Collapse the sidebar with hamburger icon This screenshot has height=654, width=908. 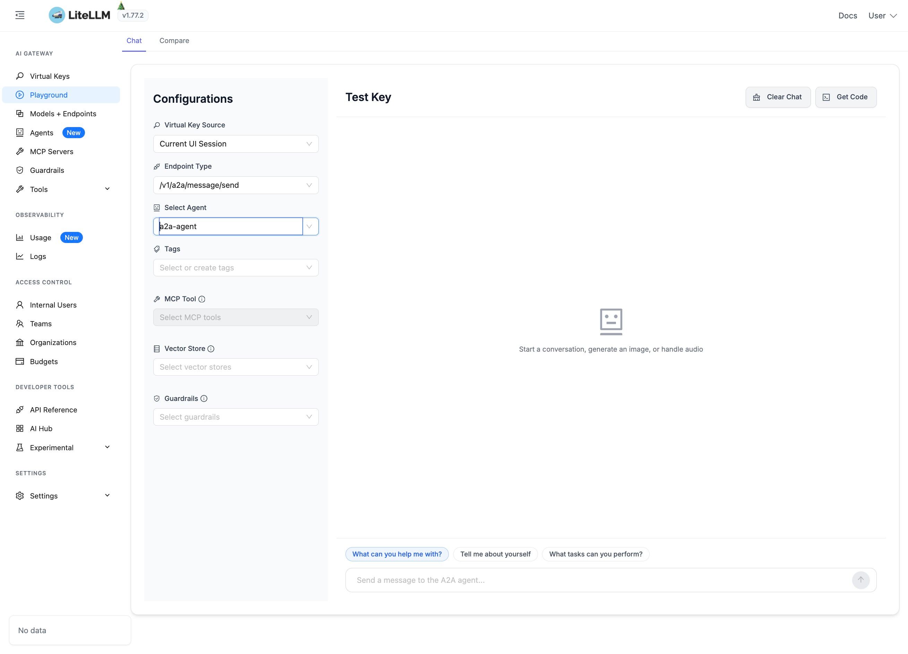click(20, 15)
